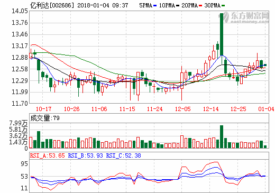Click the stock title 亿利达[002686]
This screenshot has width=275, height=193.
pos(52,5)
